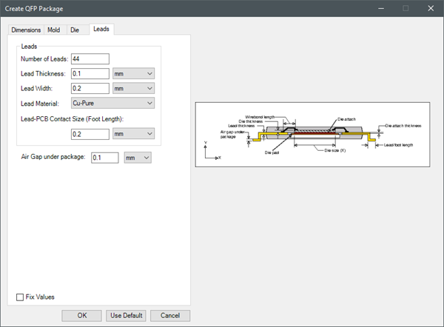The height and width of the screenshot is (327, 444).
Task: Open the Lead Thickness unit dropdown
Action: [133, 74]
